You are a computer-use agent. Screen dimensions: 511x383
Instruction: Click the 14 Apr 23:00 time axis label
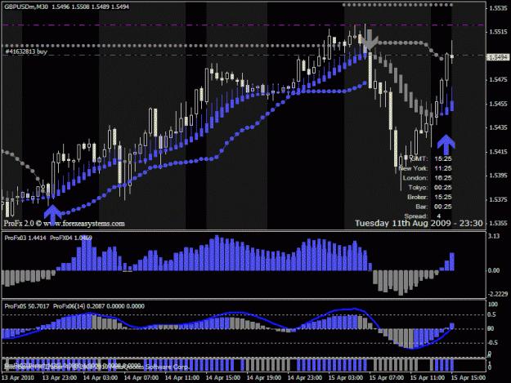click(305, 378)
